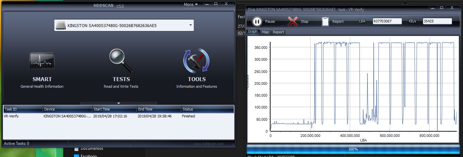463x157 pixels.
Task: Stop the running task with red X
Action: [x=292, y=21]
